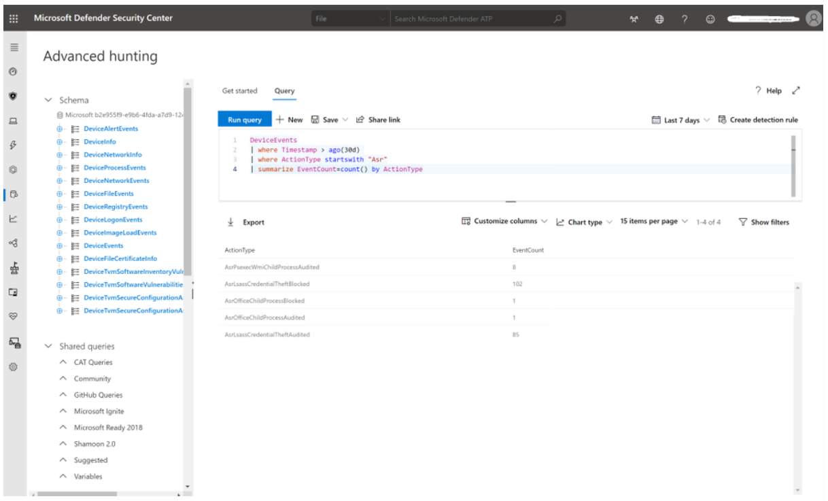Expand the DeviceEvents schema table
Image resolution: width=828 pixels, height=501 pixels.
60,245
